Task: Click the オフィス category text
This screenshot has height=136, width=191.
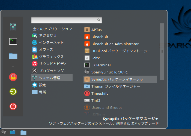Action: click(x=46, y=50)
